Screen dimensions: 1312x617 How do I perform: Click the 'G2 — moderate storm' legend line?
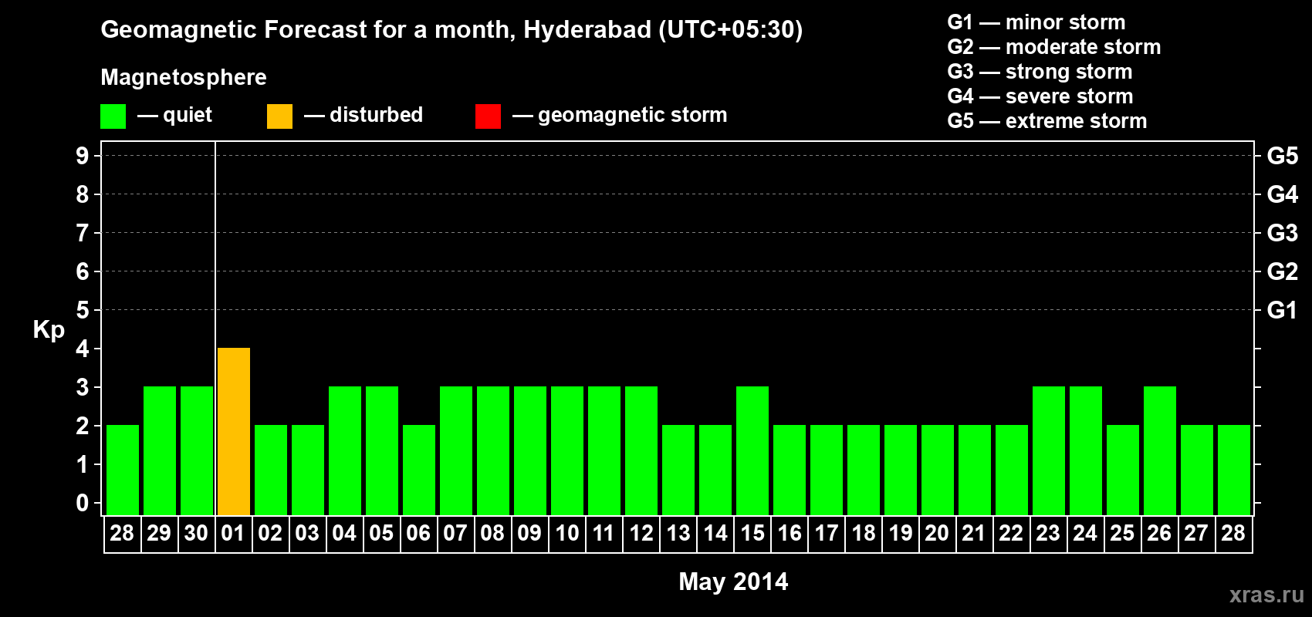[1054, 47]
